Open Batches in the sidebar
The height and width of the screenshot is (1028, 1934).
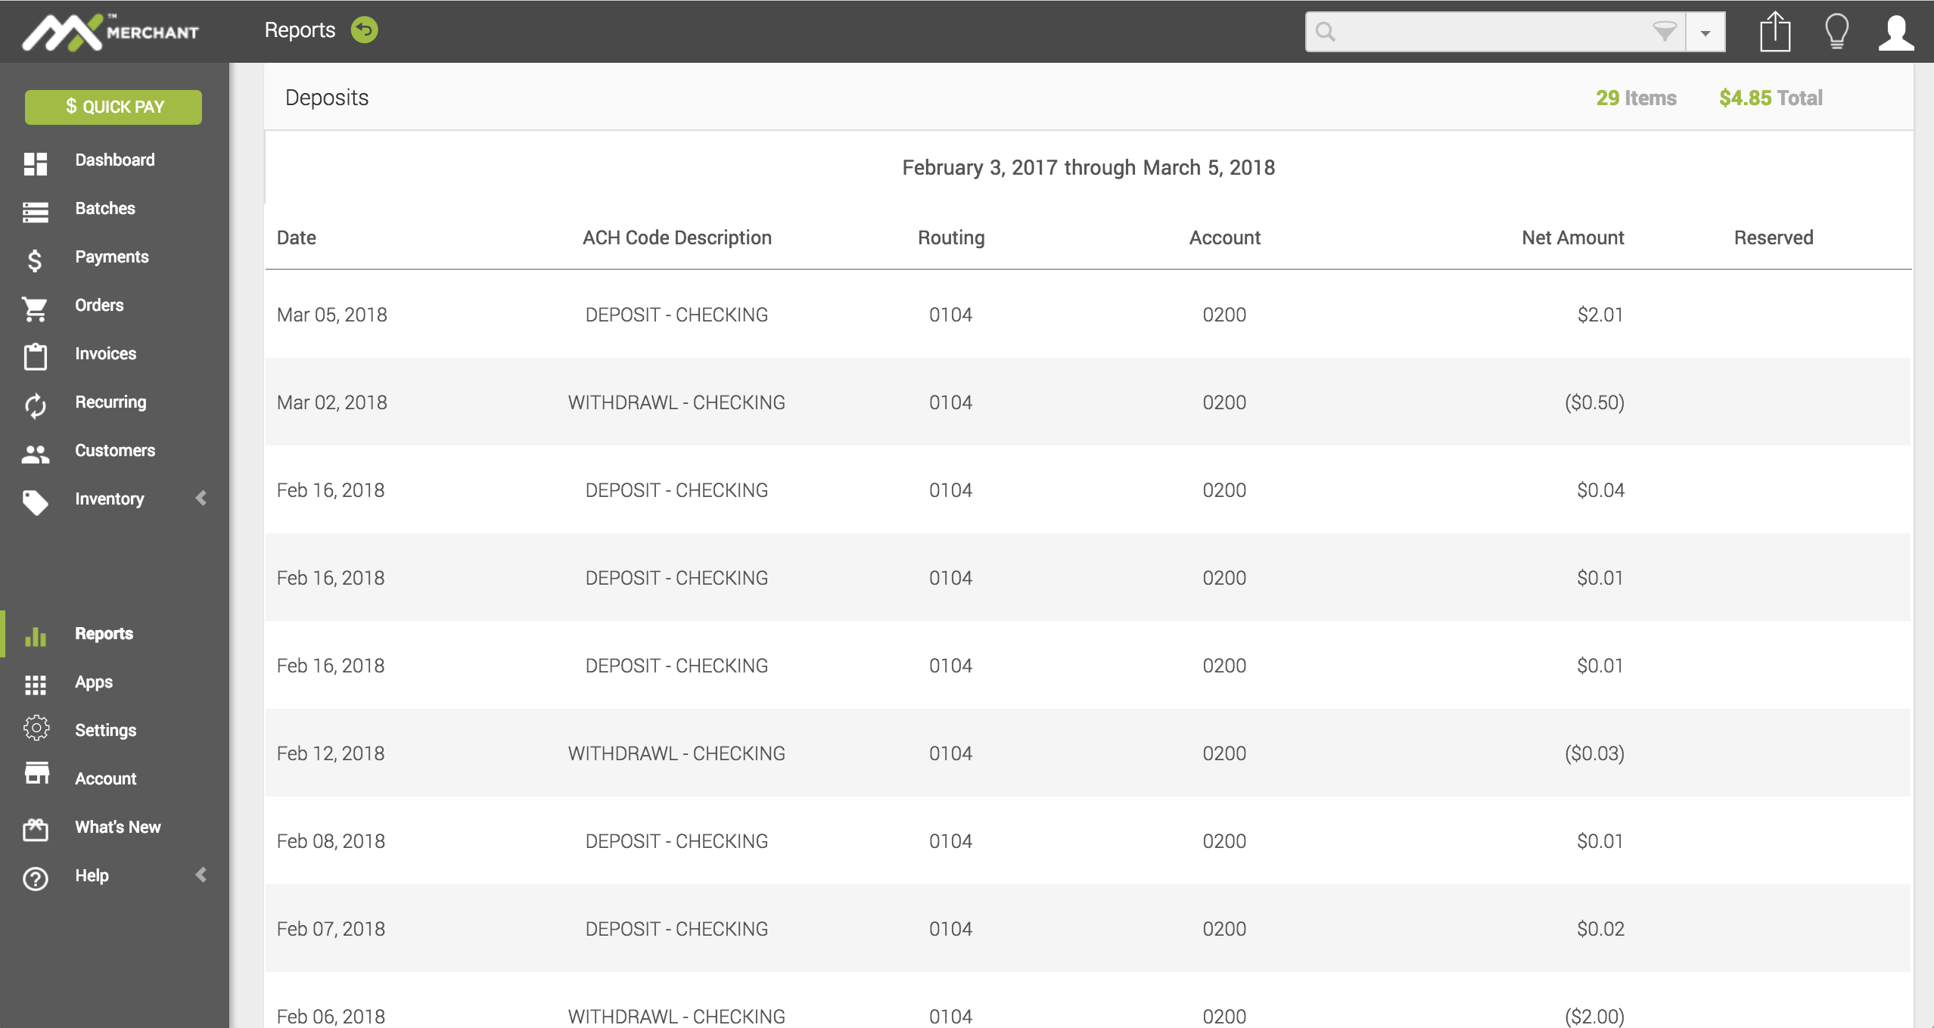pos(105,208)
